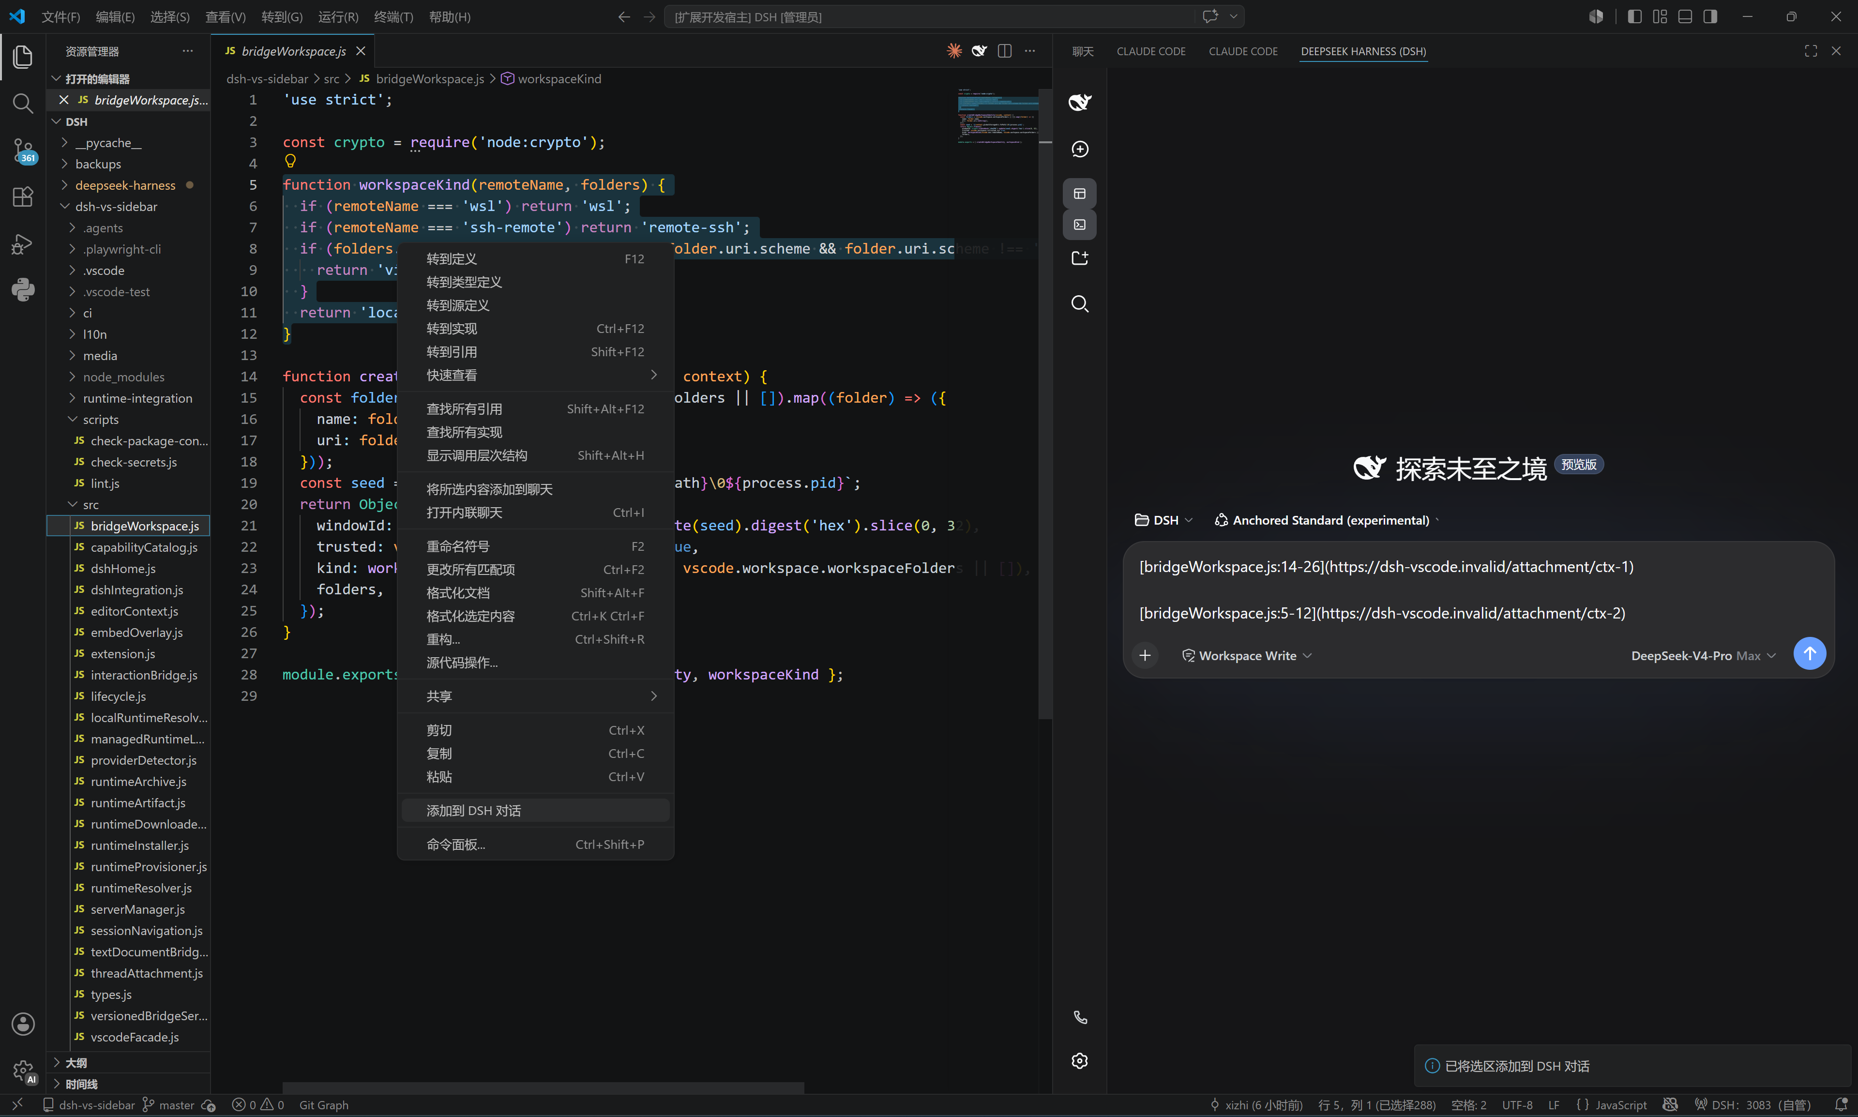This screenshot has width=1858, height=1117.
Task: Choose 转到定义 in context menu
Action: coord(535,259)
